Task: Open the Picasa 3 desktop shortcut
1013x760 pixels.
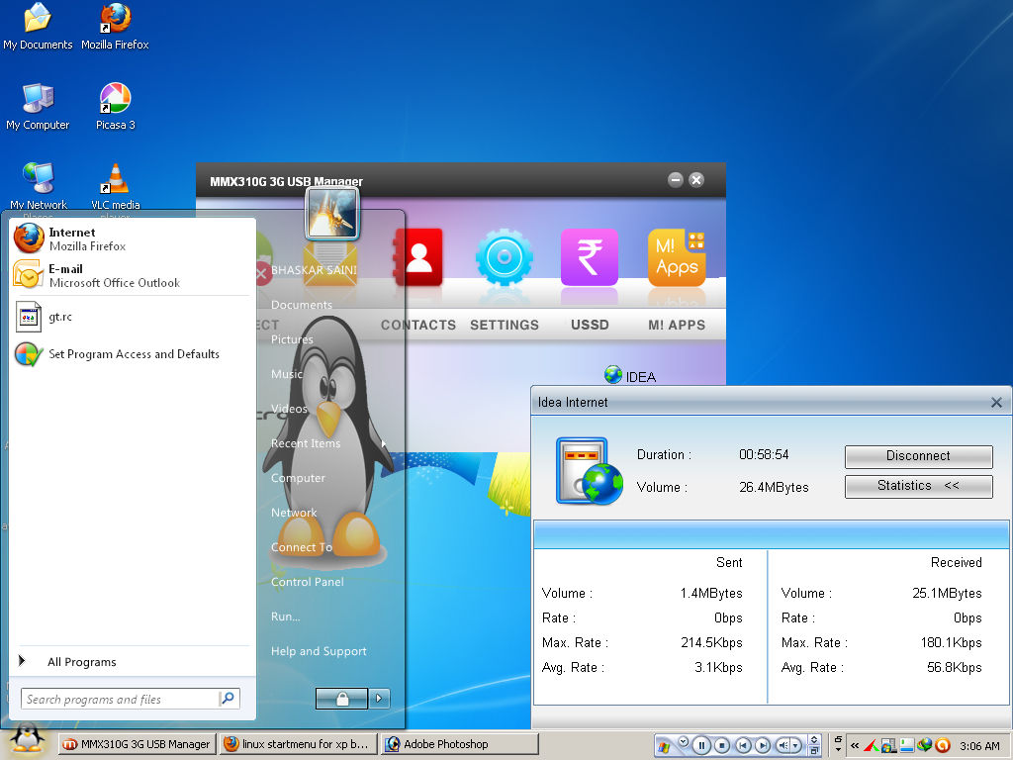Action: [115, 98]
